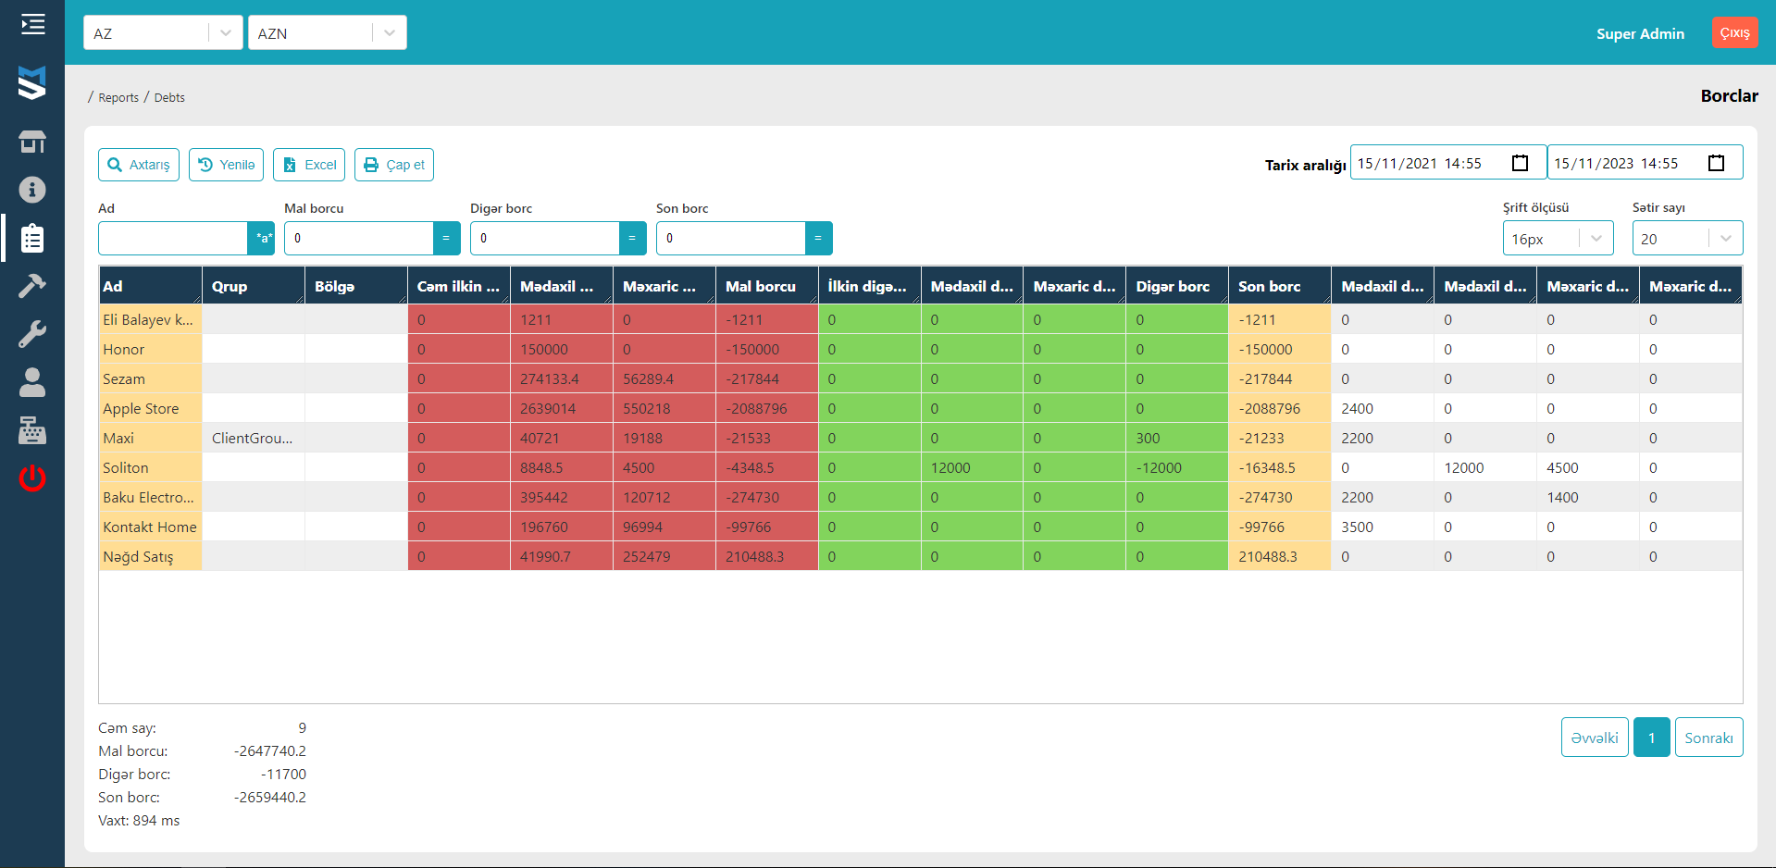Sort by the Bölgə column header
The width and height of the screenshot is (1776, 868).
[x=355, y=286]
